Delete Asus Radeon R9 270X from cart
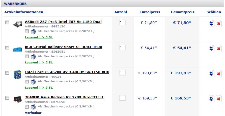Image resolution: width=225 pixels, height=116 pixels. click(x=218, y=99)
